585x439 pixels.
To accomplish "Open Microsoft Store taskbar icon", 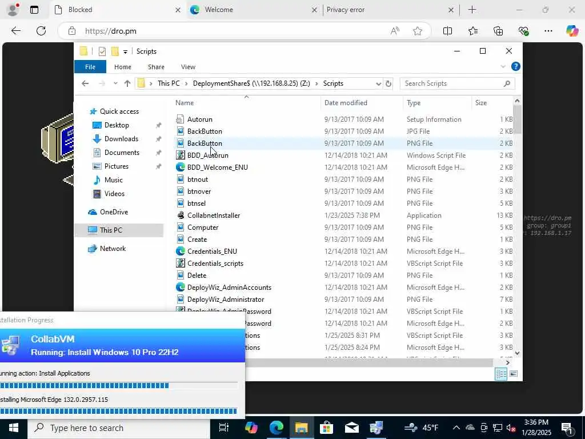I will coord(326,428).
